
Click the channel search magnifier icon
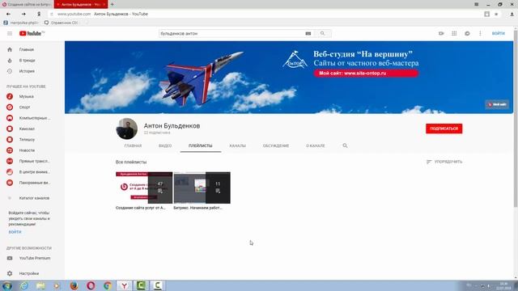pyautogui.click(x=345, y=145)
